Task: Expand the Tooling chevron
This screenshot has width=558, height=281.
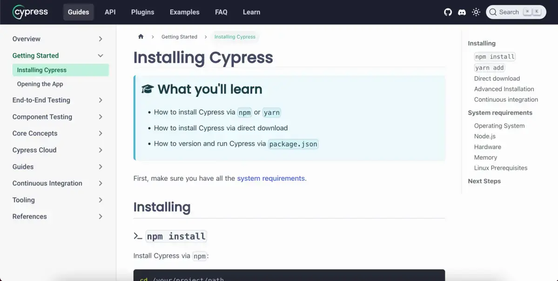Action: coord(101,200)
